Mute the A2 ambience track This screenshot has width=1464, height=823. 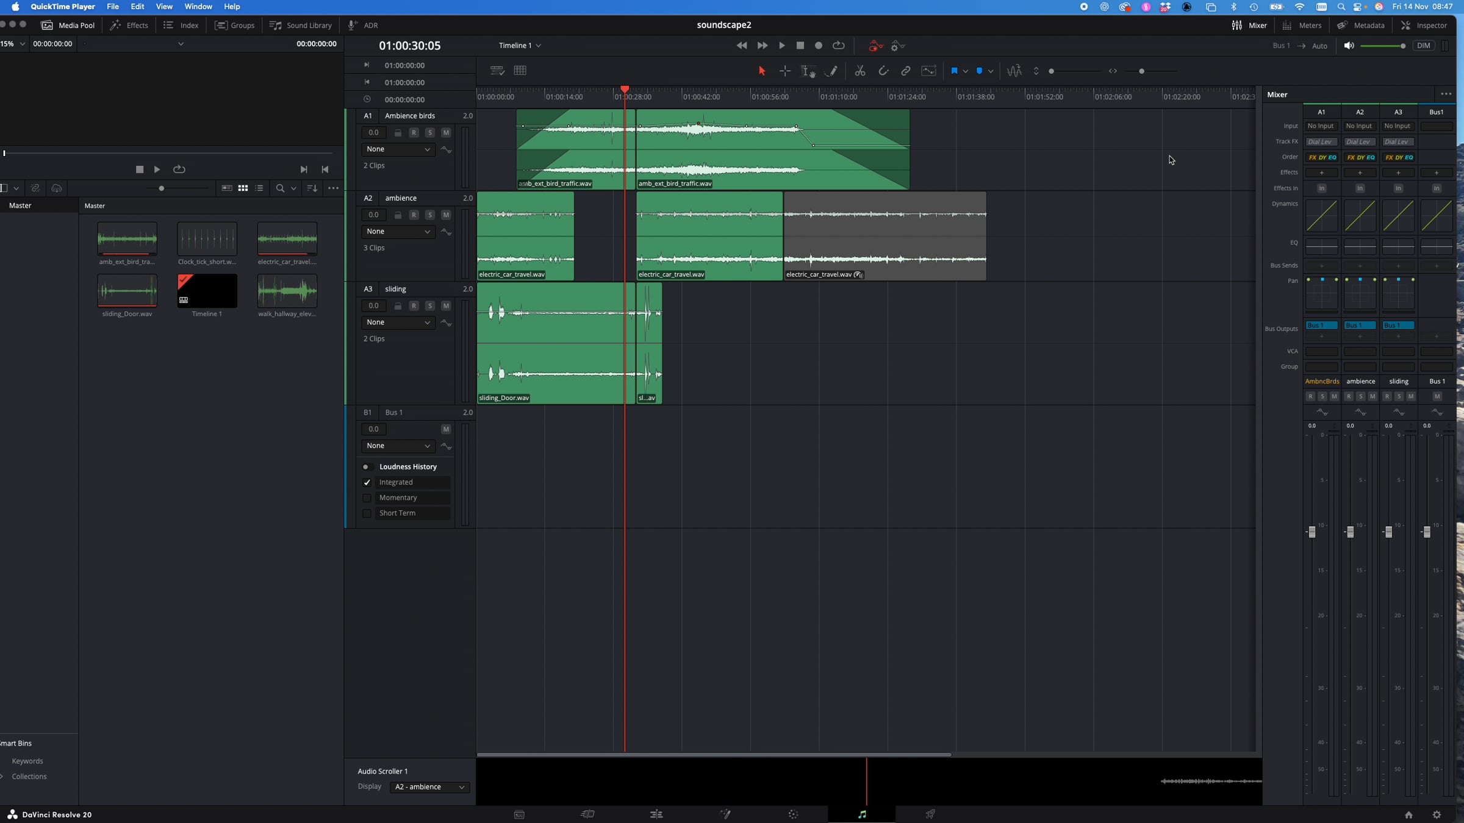pos(446,215)
